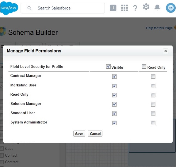Click the Cancel button
The height and width of the screenshot is (167, 176).
[x=95, y=134]
